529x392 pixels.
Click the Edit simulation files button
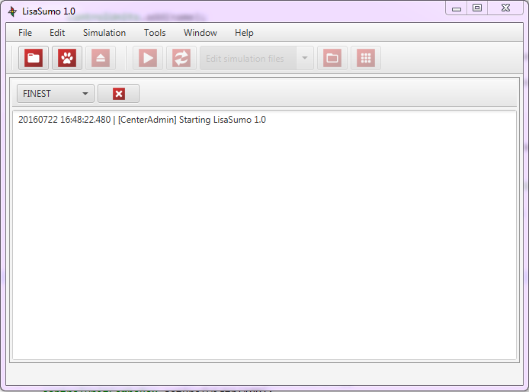point(248,58)
